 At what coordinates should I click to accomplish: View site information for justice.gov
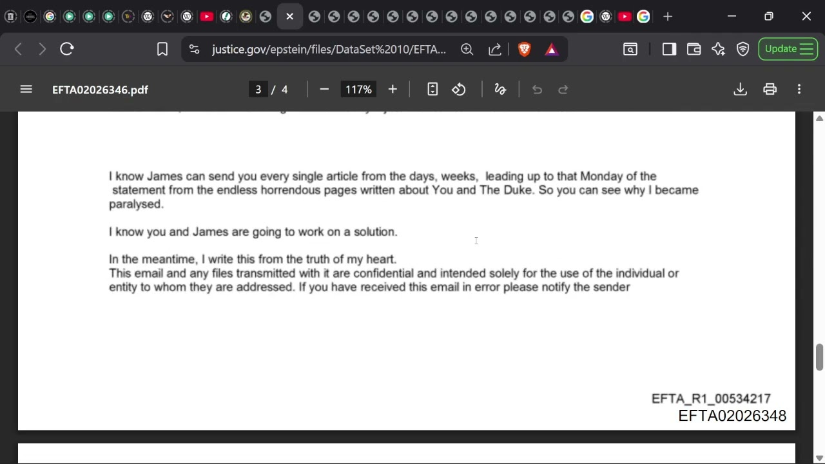pyautogui.click(x=194, y=49)
